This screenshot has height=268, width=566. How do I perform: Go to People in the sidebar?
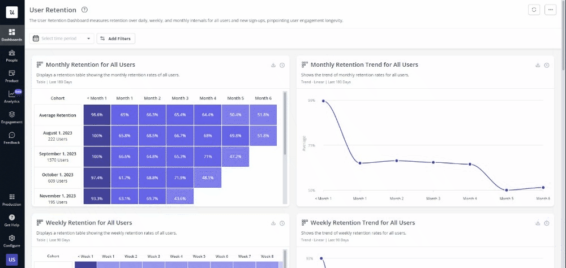pyautogui.click(x=11, y=55)
